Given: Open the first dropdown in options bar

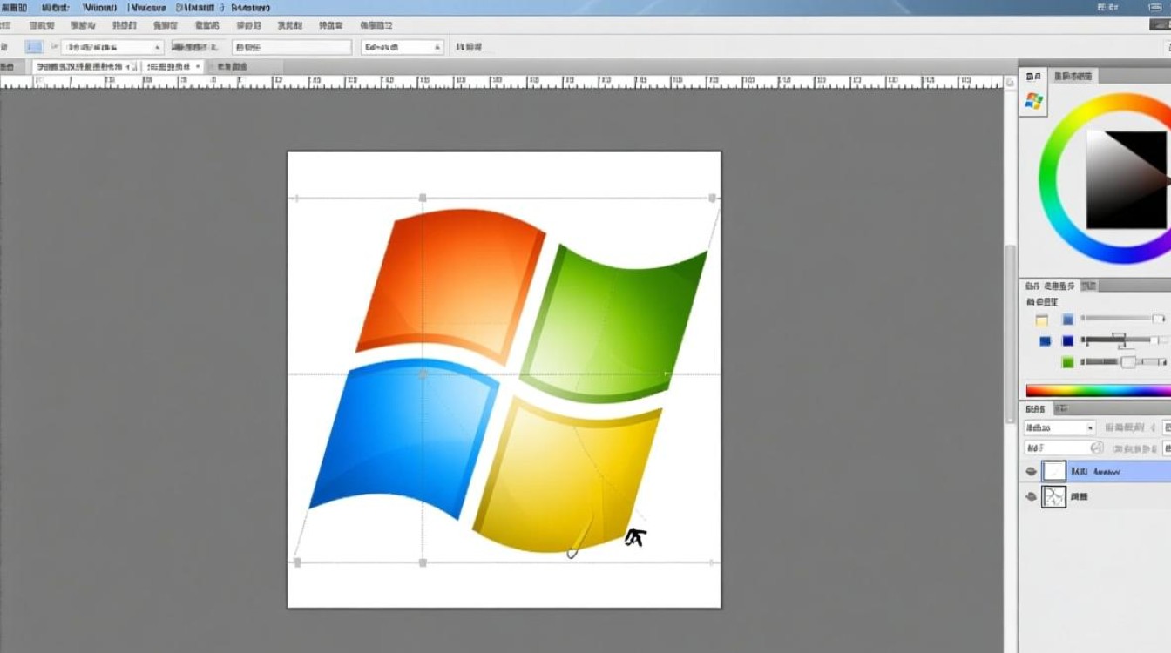Looking at the screenshot, I should pyautogui.click(x=112, y=47).
